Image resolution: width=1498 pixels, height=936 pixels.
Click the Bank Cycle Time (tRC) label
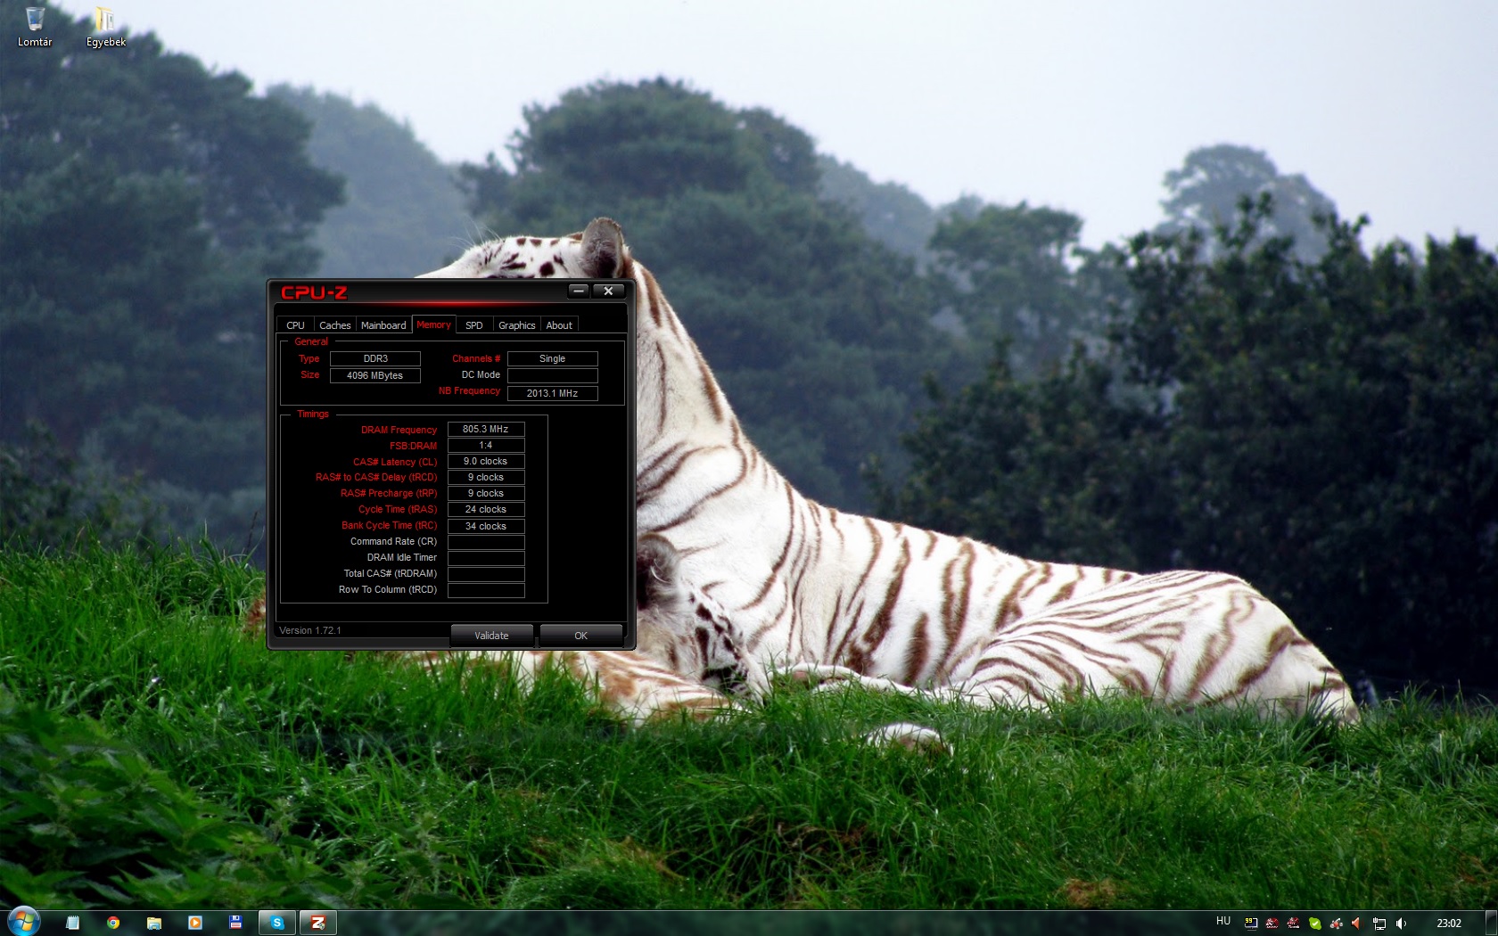click(390, 525)
